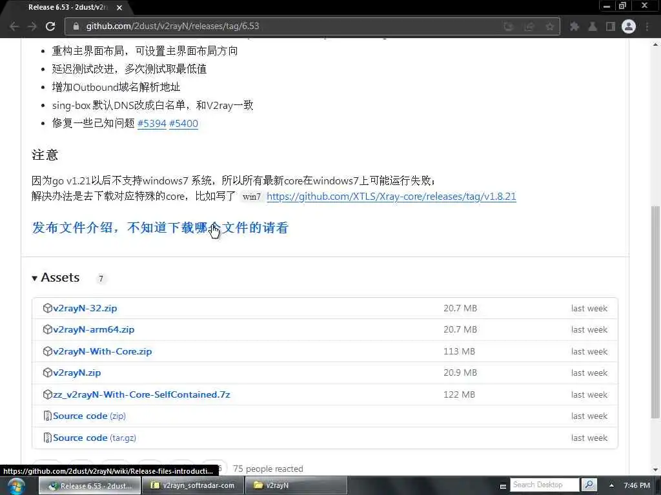Click the scrollbar up arrow
This screenshot has height=495, width=661.
(x=655, y=43)
